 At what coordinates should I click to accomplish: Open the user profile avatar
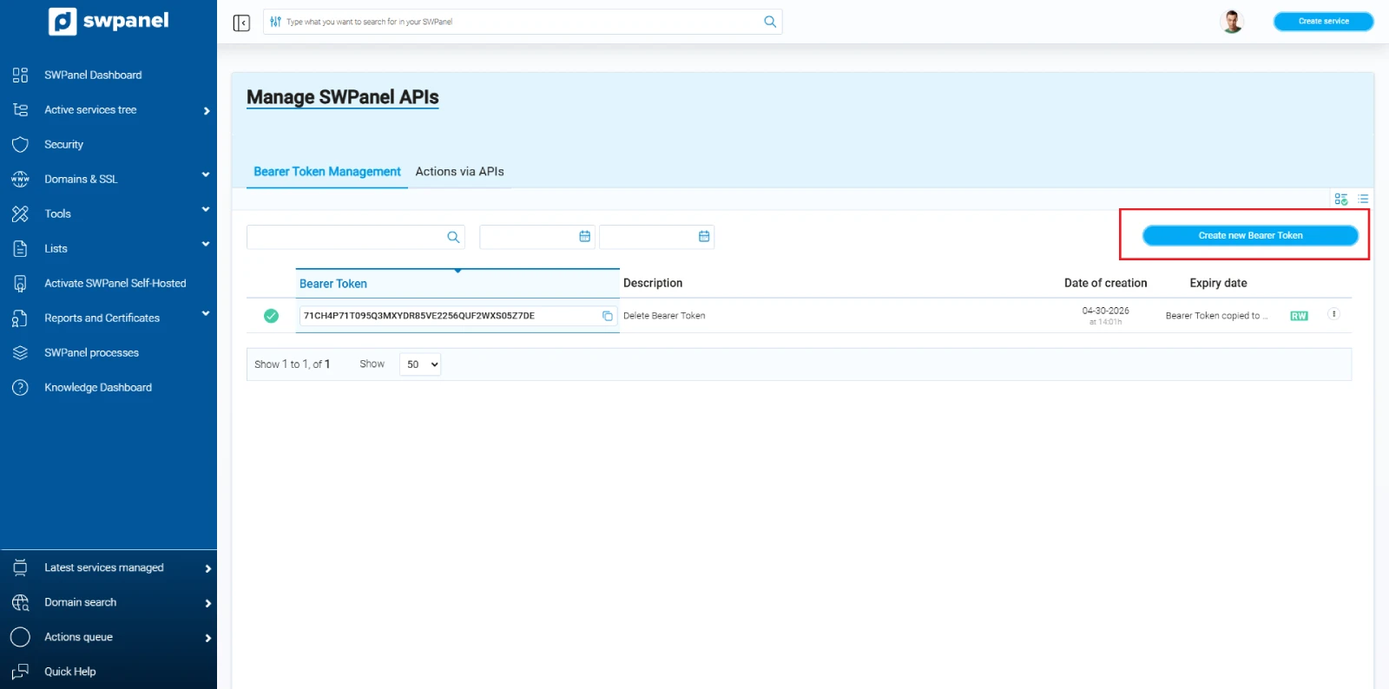(x=1232, y=22)
